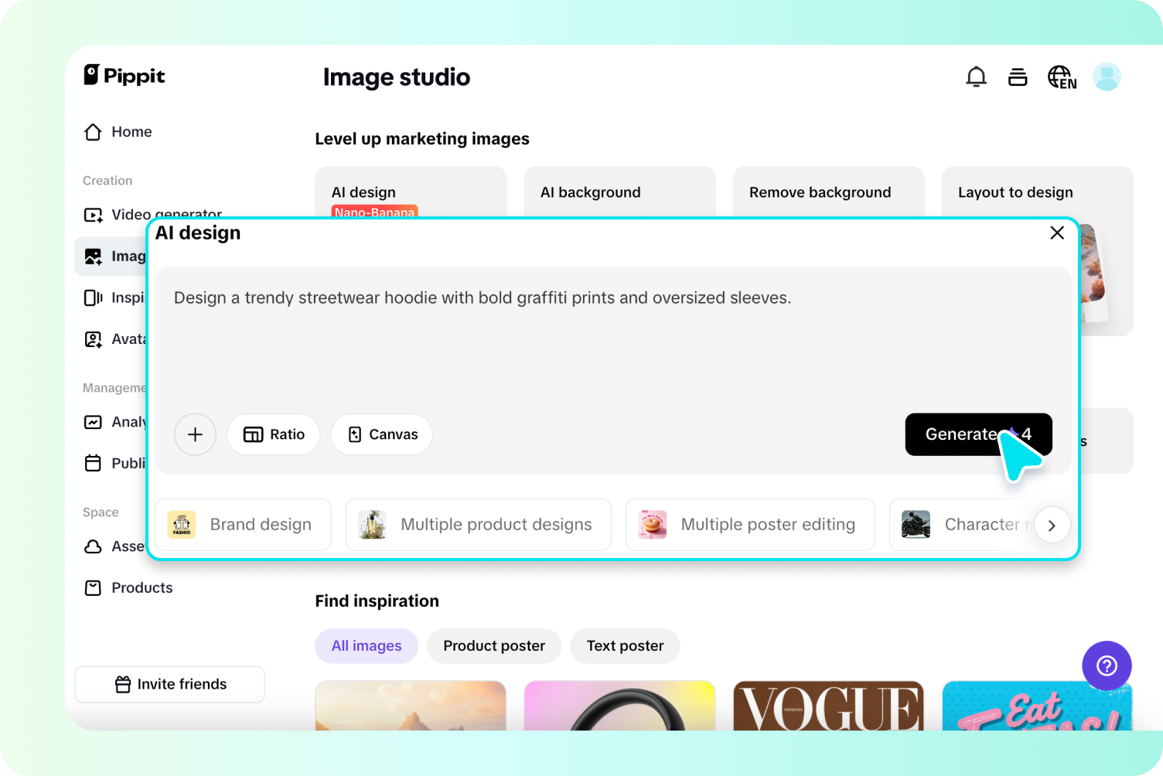Click the plus add-attachment button
The image size is (1163, 776).
195,434
